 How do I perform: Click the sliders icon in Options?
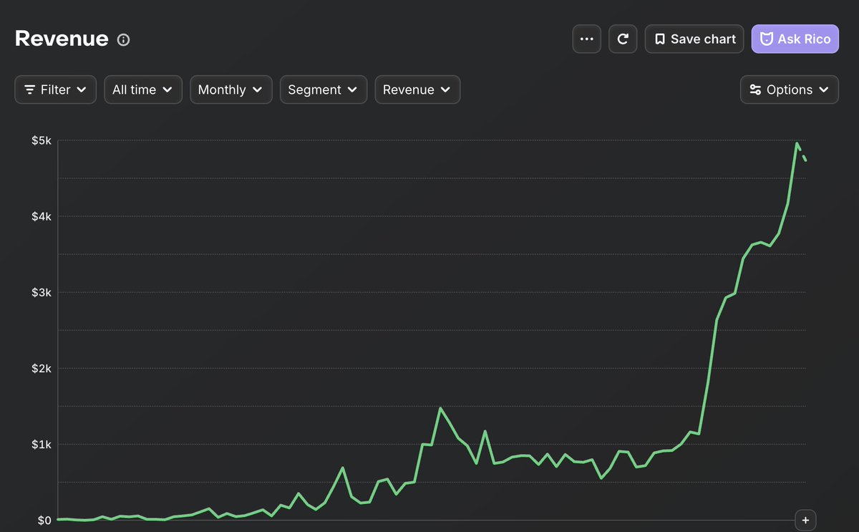[x=755, y=90]
